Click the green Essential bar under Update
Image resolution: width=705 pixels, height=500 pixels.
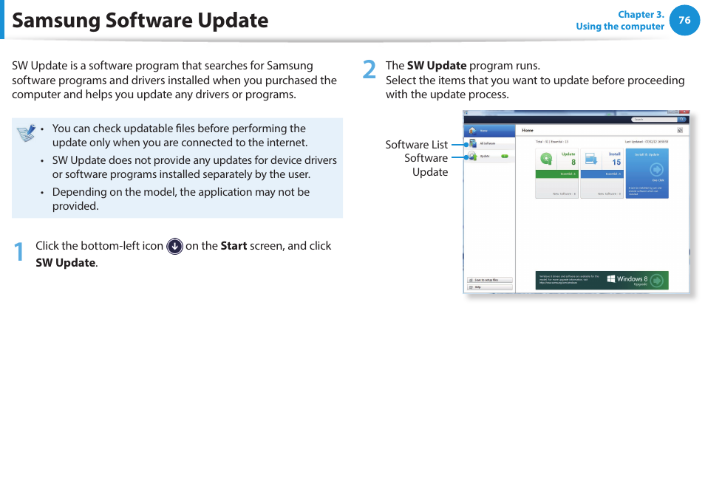tap(556, 174)
